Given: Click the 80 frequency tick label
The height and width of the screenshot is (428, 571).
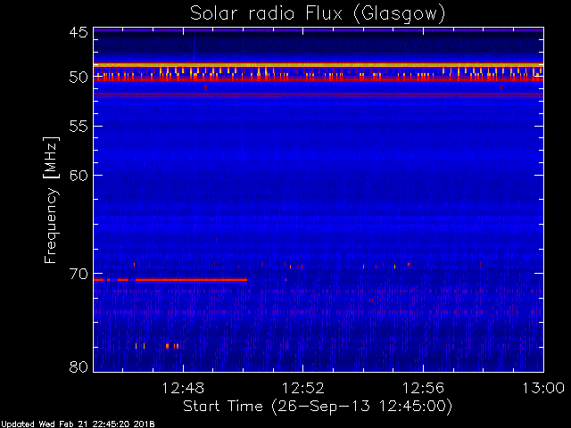Looking at the screenshot, I should (79, 366).
